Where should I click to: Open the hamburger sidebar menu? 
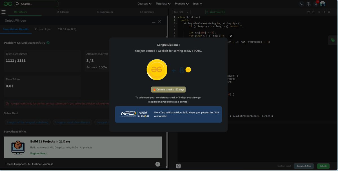(x=3, y=12)
